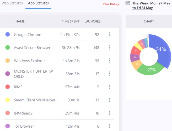172x131 pixels.
Task: Select the MONSTER HUNTER: WORLD name
Action: 33,74
